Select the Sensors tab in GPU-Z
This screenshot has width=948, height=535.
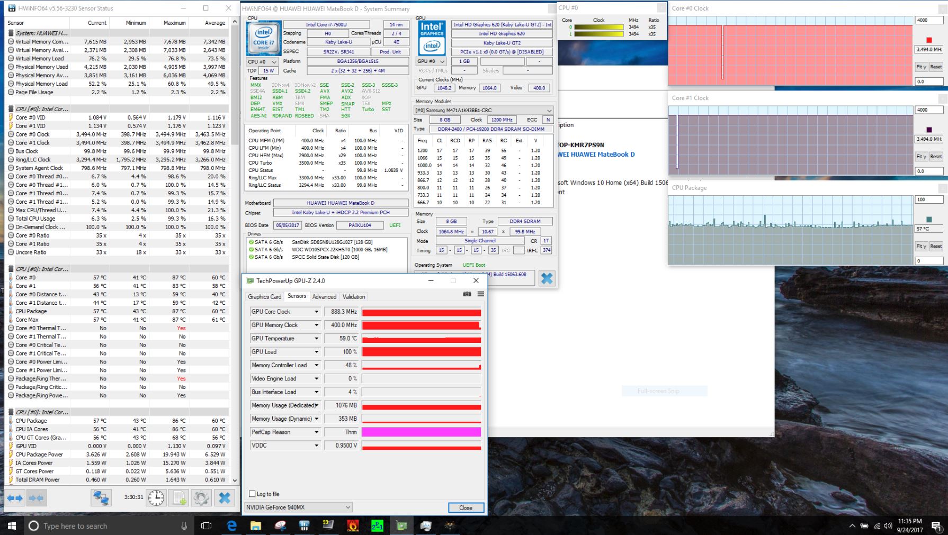(297, 296)
